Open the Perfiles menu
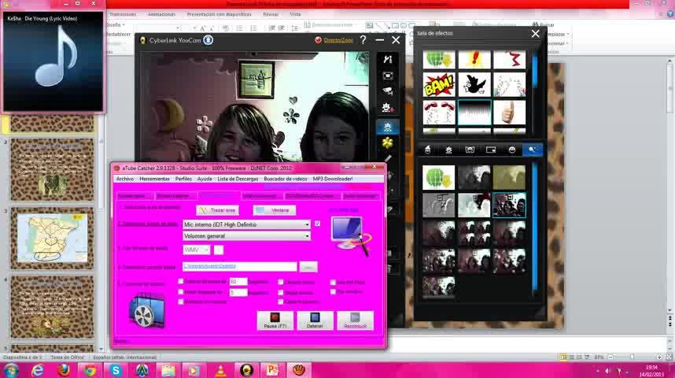This screenshot has width=675, height=378. (183, 179)
